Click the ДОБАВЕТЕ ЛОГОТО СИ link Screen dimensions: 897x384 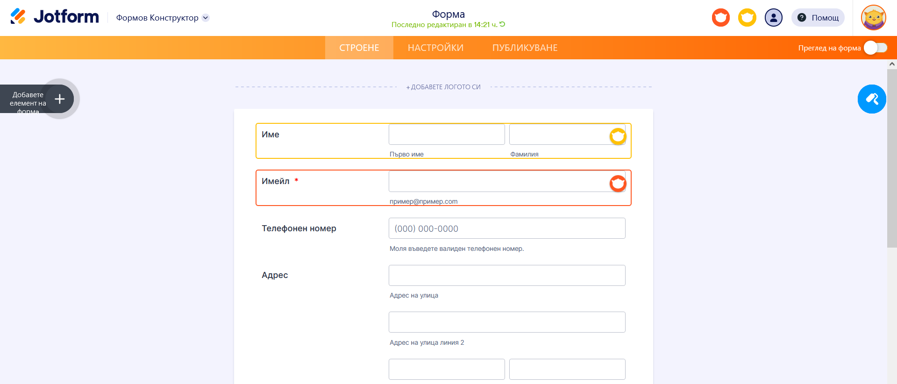pos(443,87)
